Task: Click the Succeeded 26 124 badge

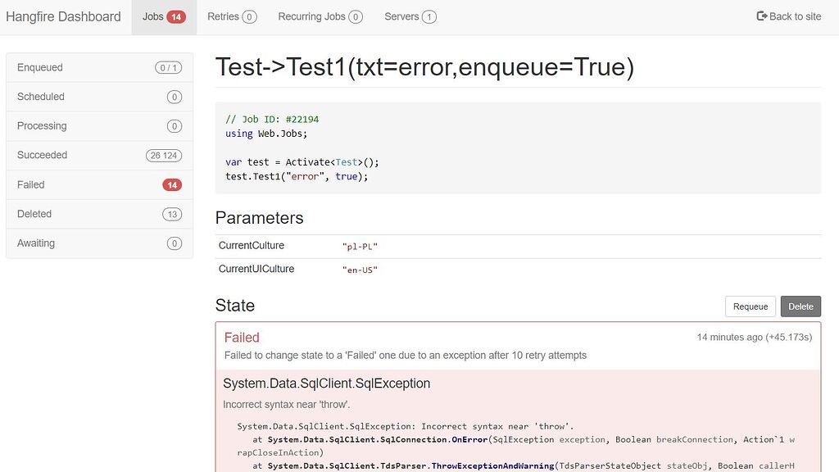Action: point(164,155)
